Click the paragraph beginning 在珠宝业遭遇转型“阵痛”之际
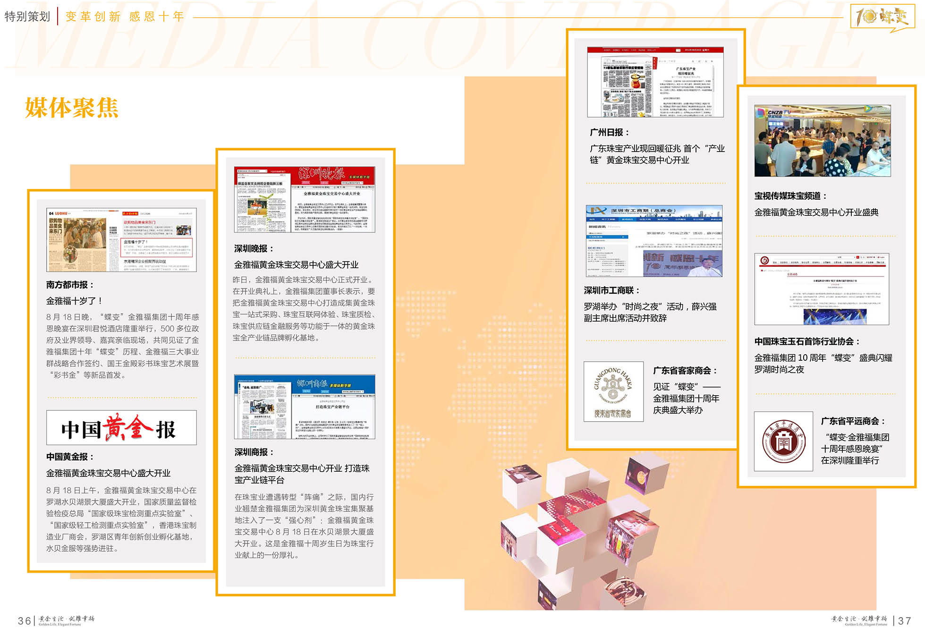This screenshot has width=925, height=628. tap(304, 526)
